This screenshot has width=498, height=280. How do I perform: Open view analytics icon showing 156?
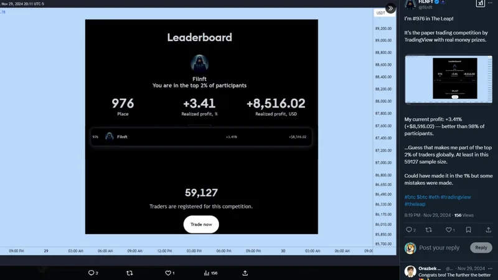point(207,273)
